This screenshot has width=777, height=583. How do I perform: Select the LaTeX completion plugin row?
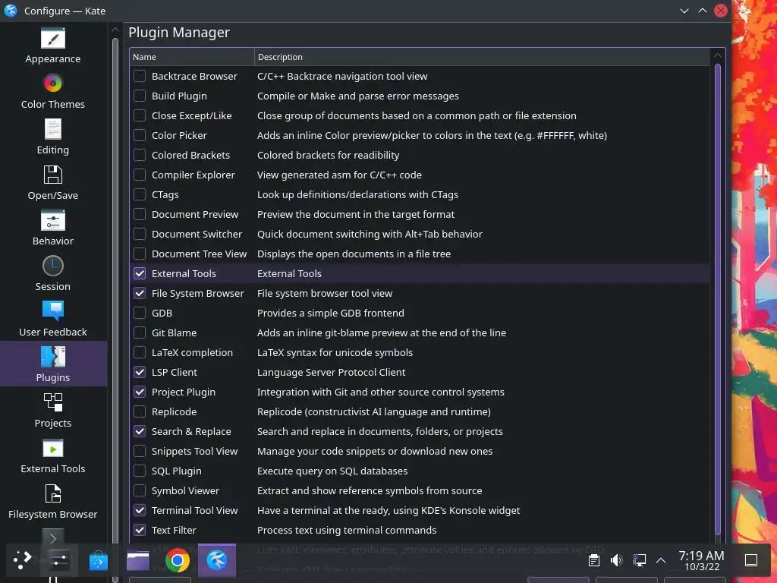click(x=420, y=352)
